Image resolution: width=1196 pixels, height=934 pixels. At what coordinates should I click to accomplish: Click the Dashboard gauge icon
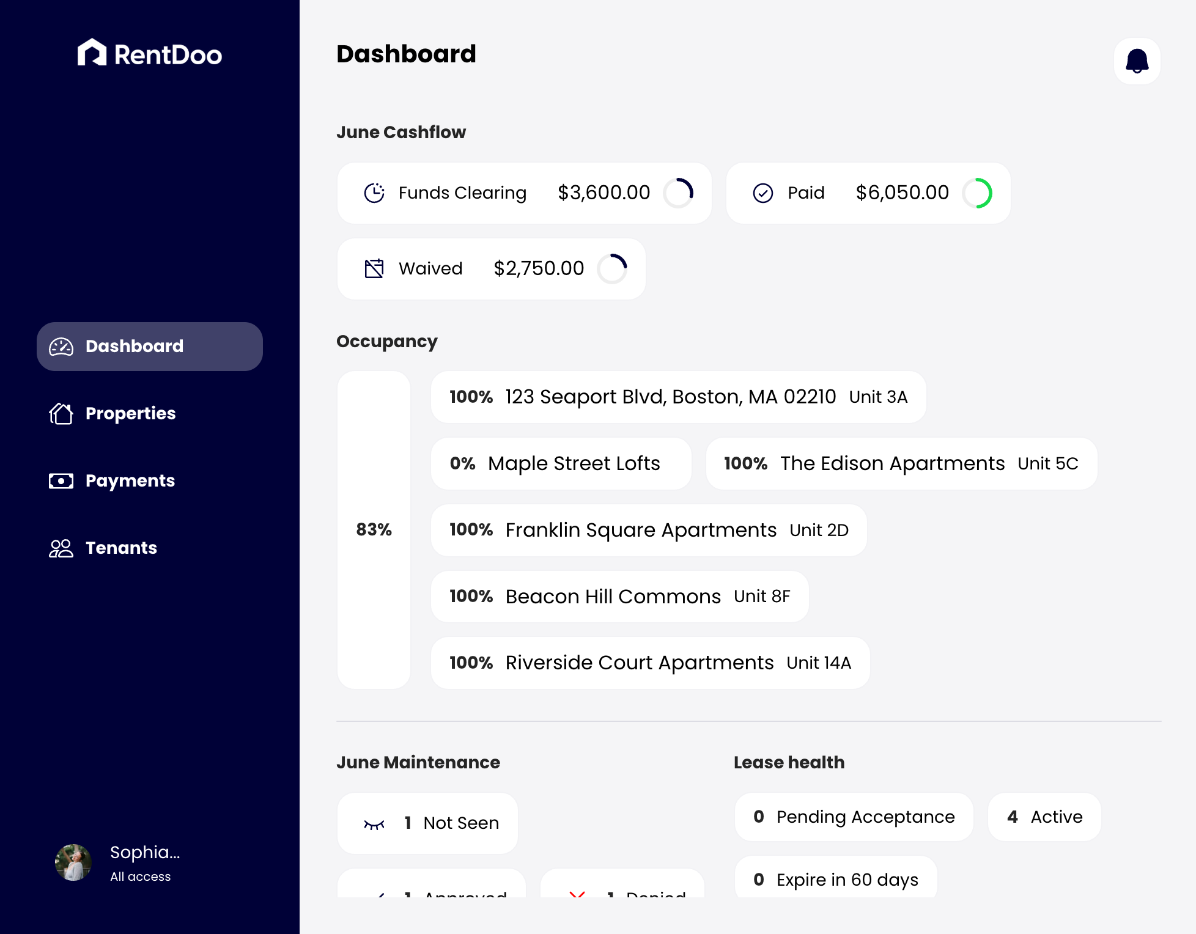pos(61,347)
